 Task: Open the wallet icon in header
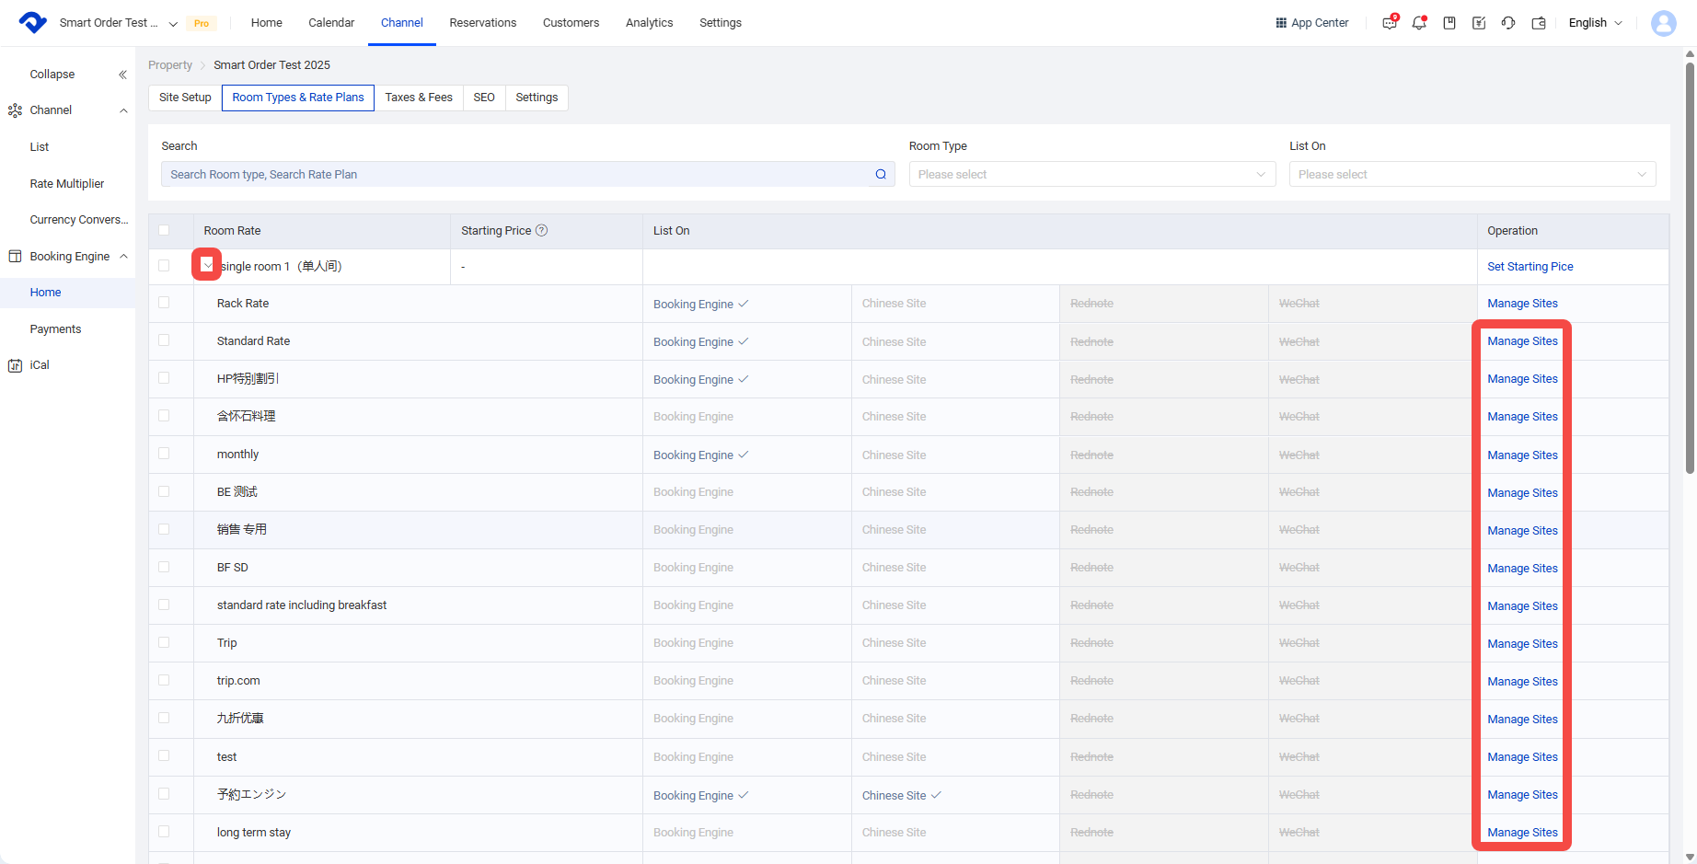1539,23
